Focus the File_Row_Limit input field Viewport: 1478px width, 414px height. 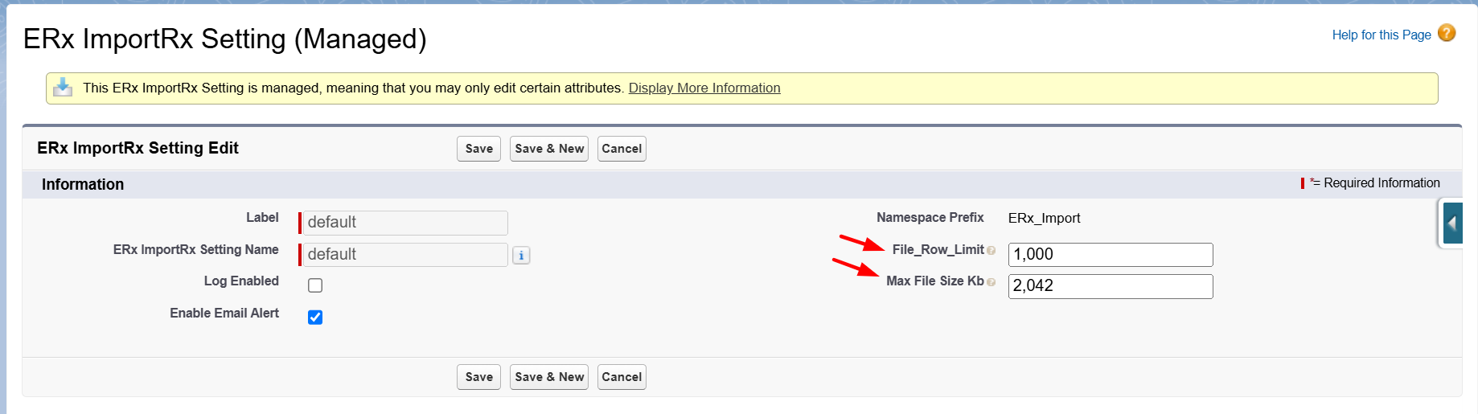[1110, 254]
